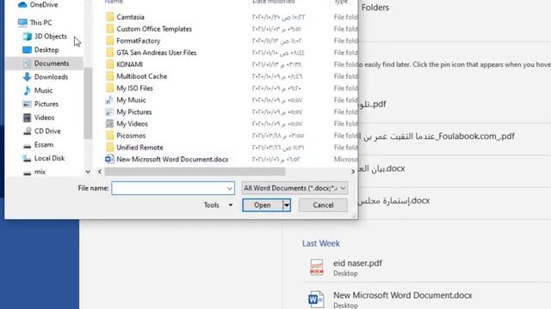Click the Cancel button
The width and height of the screenshot is (551, 309).
click(x=323, y=205)
